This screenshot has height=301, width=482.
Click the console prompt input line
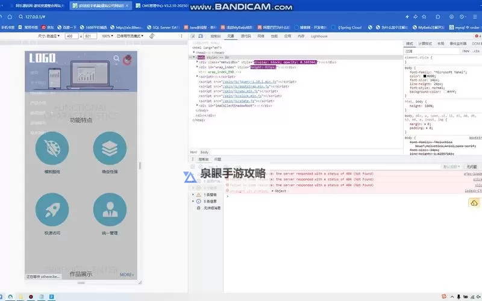pyautogui.click(x=354, y=196)
